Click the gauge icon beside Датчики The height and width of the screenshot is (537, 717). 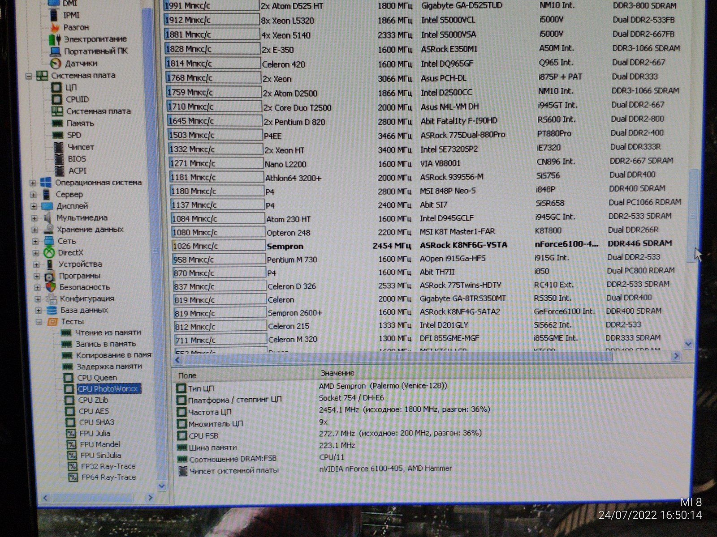(56, 64)
